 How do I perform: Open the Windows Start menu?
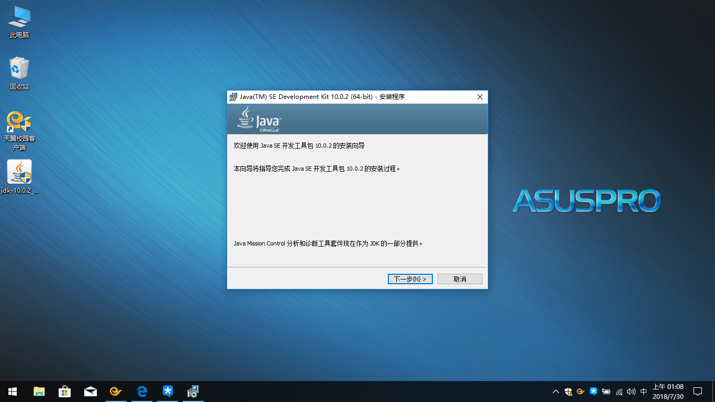click(13, 392)
